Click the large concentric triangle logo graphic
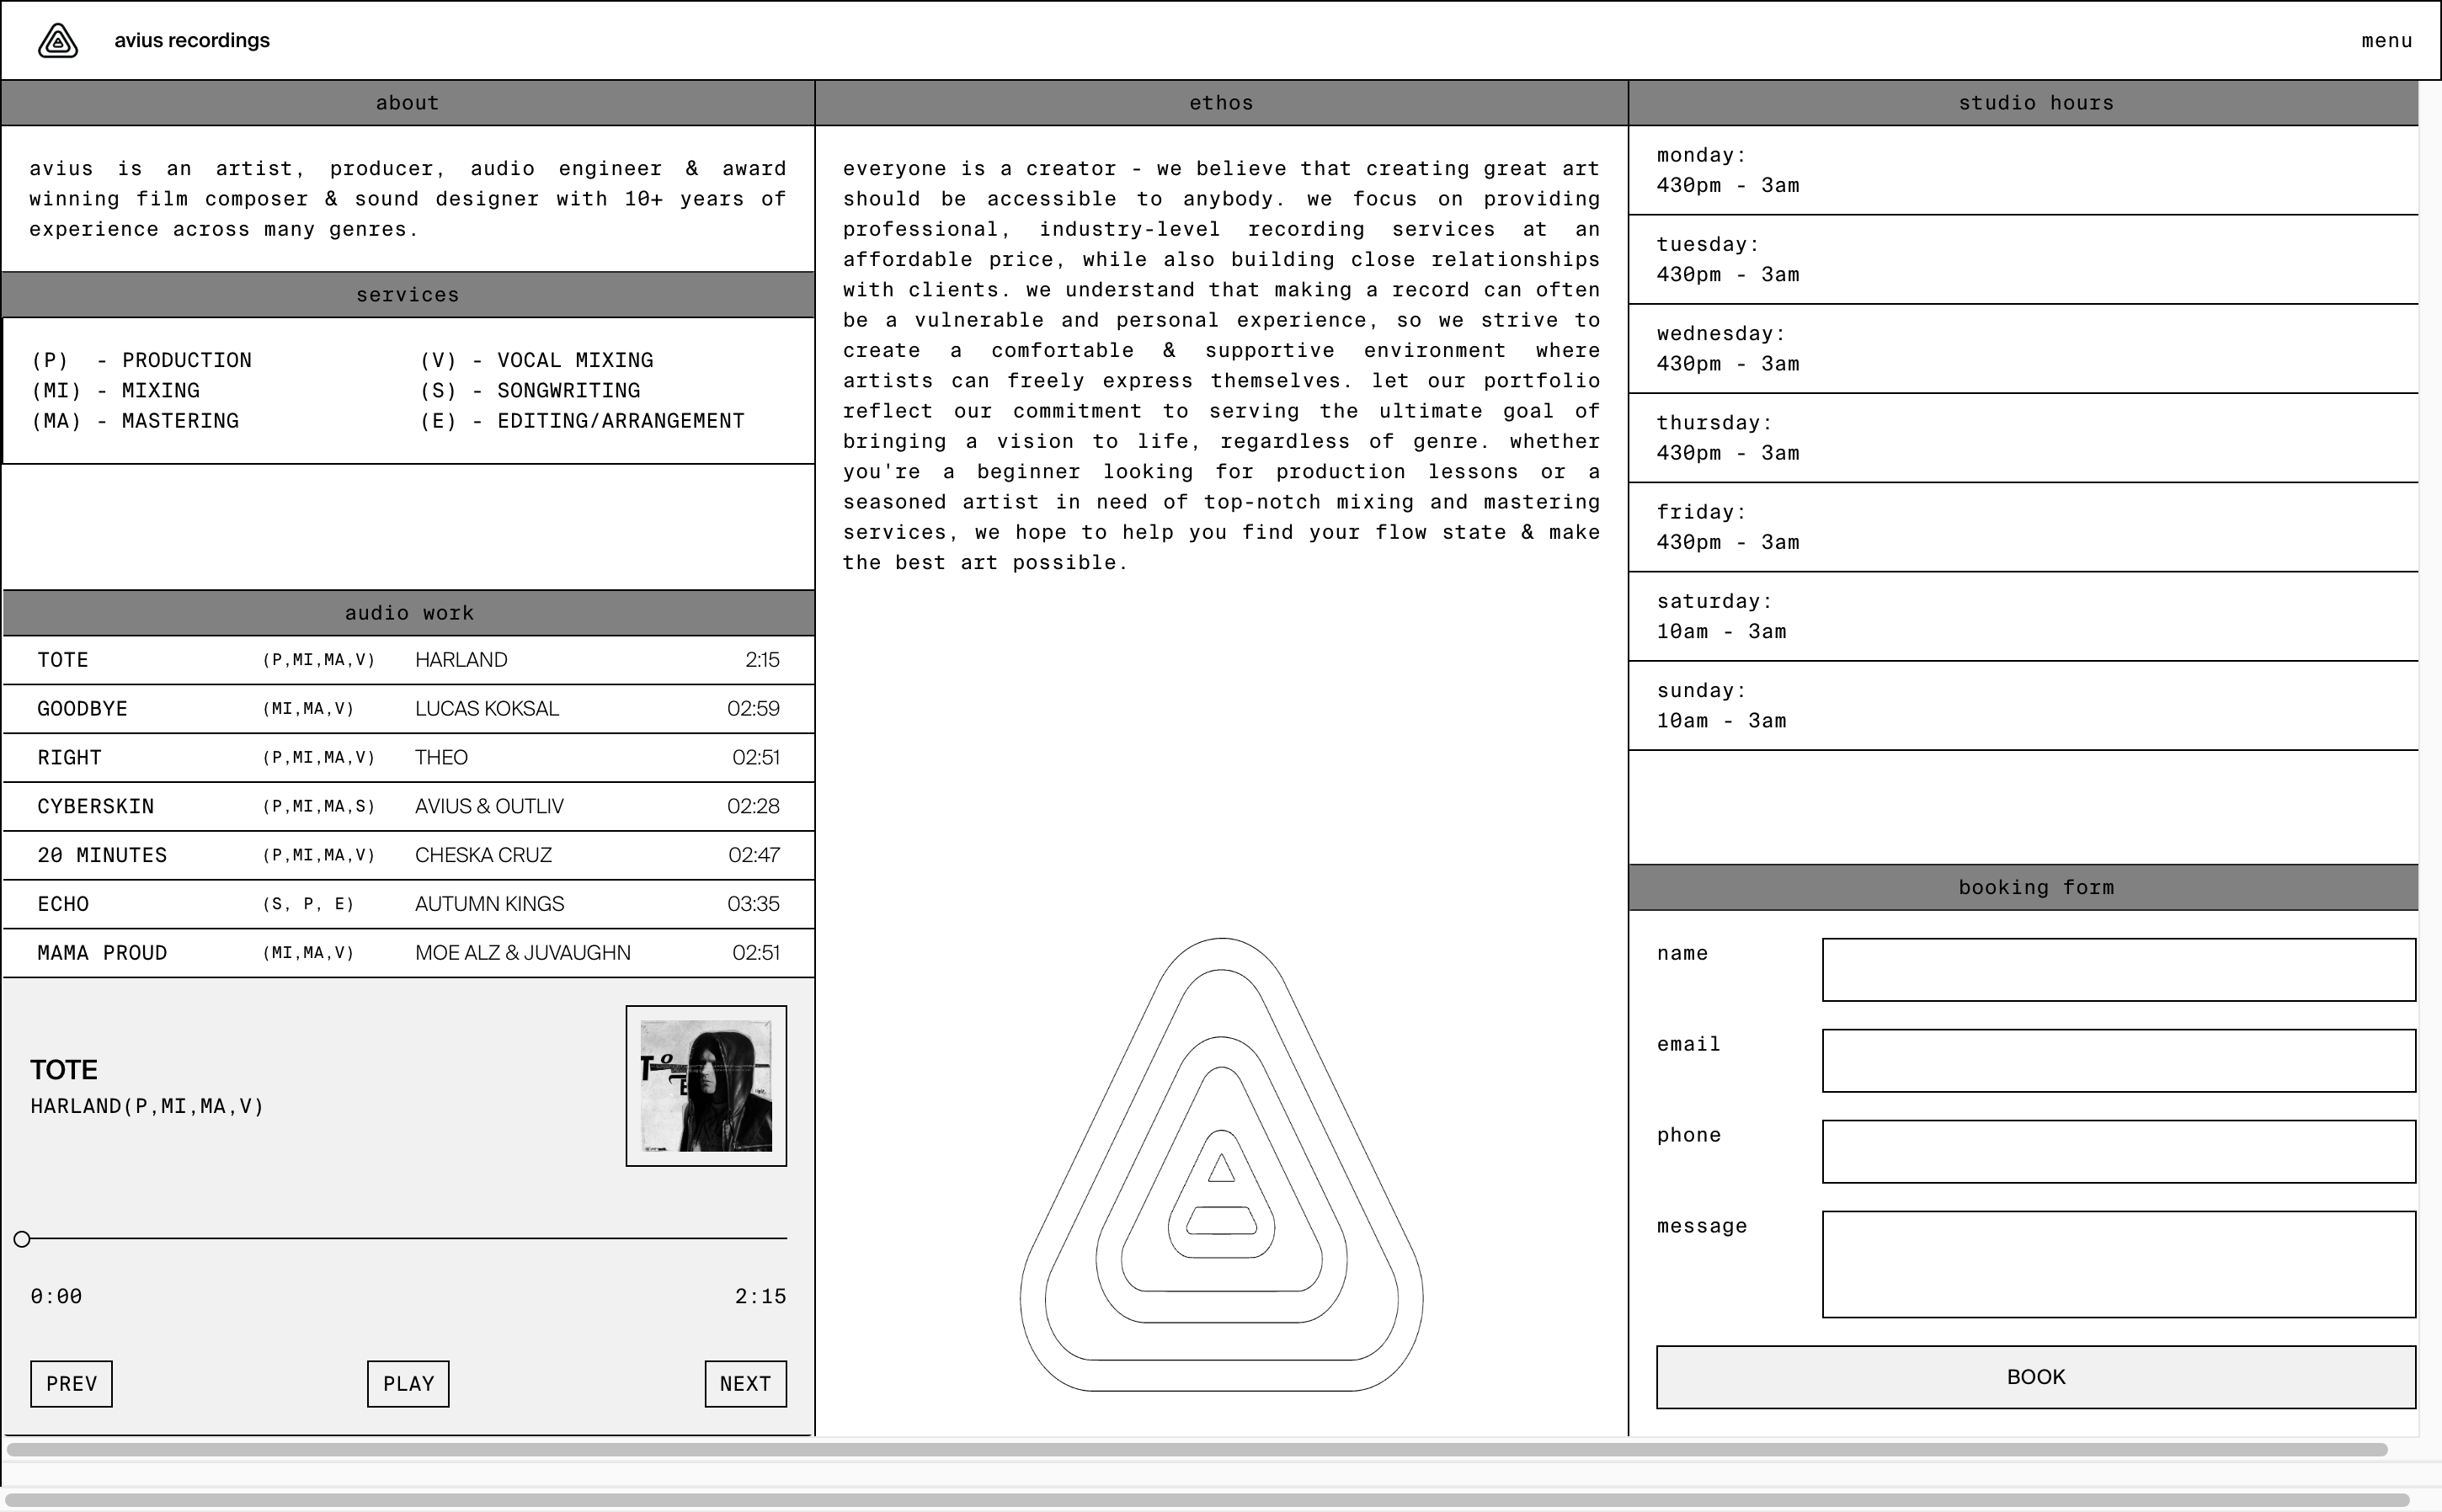 (1221, 1165)
